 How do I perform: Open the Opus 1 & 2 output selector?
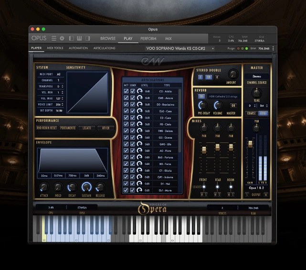point(256,188)
